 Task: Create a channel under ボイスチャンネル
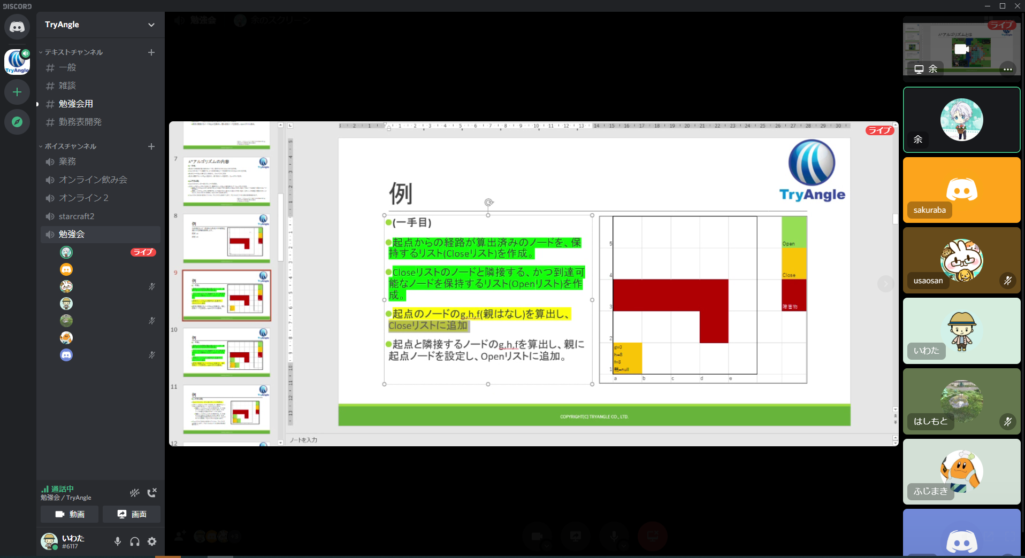point(151,146)
